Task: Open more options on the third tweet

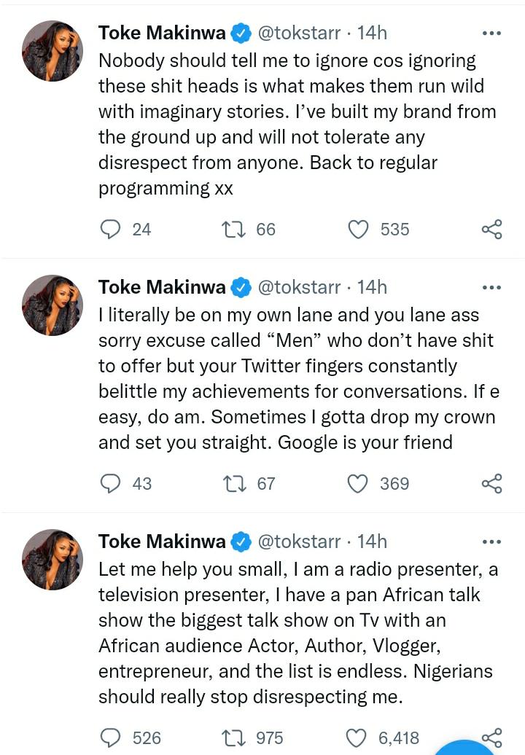Action: [492, 541]
